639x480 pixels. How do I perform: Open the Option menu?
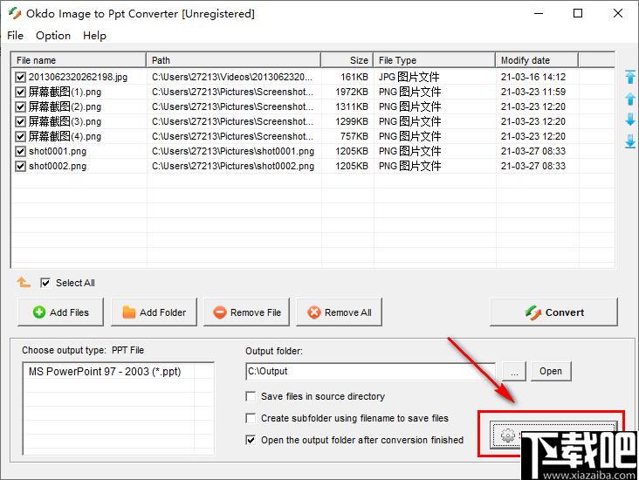[53, 36]
